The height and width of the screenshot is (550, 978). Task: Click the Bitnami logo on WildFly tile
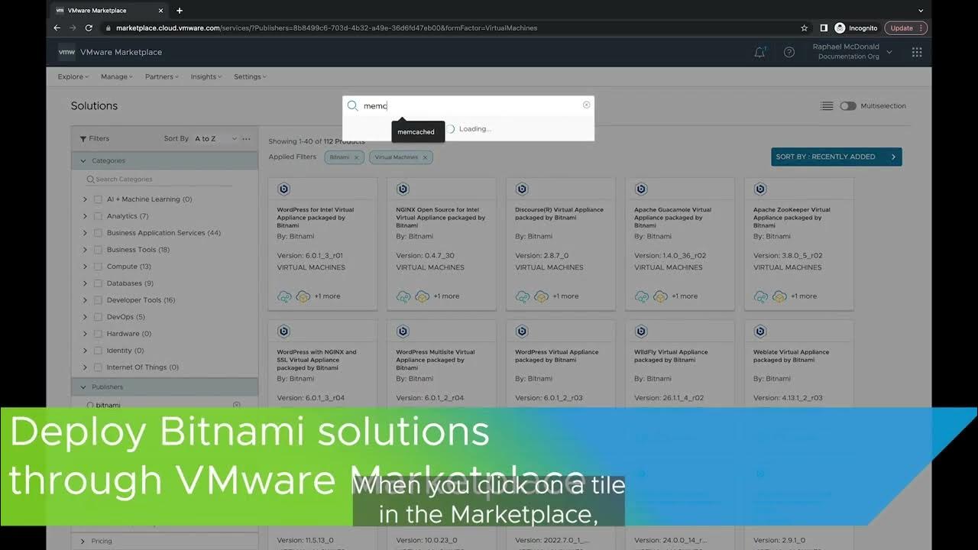tap(641, 332)
